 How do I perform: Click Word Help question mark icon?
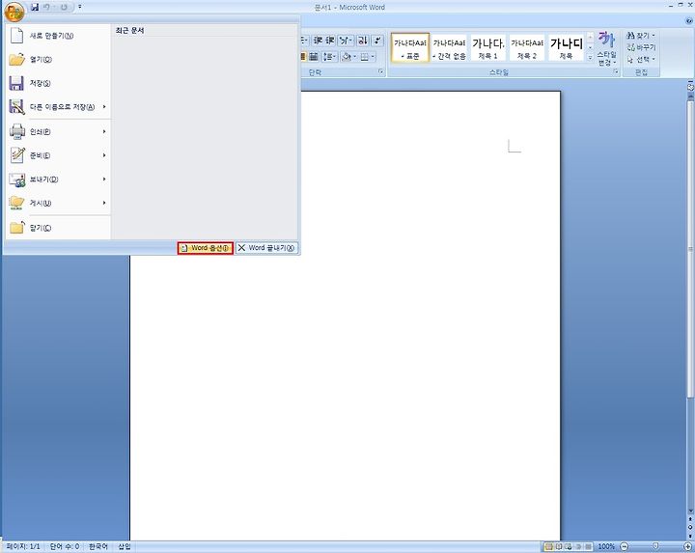tap(689, 21)
